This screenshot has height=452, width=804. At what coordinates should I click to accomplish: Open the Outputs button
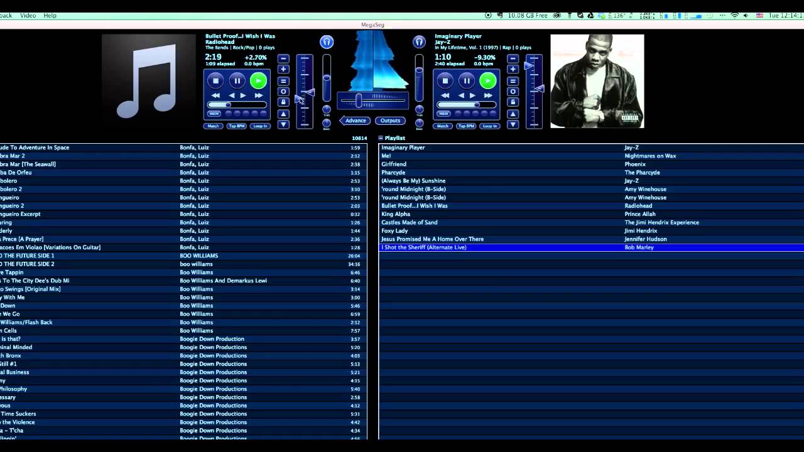[x=390, y=121]
